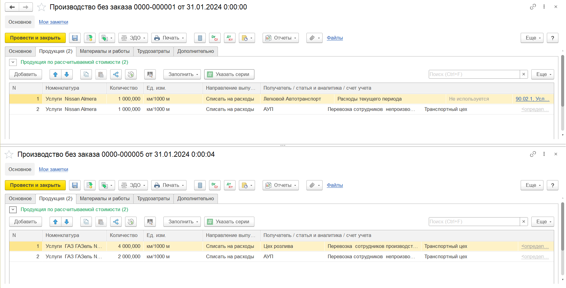Open Мои заметки in document 0000-000001
The height and width of the screenshot is (288, 566).
pyautogui.click(x=54, y=22)
